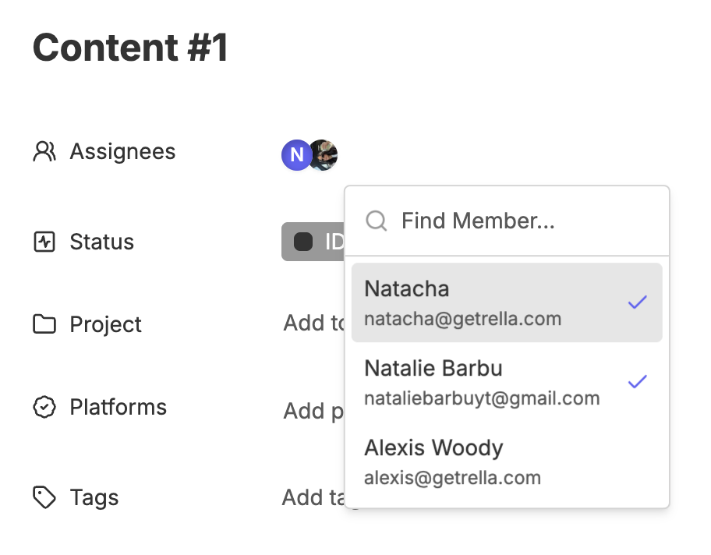This screenshot has height=555, width=711.
Task: Assign Alexis Woody to content
Action: click(x=507, y=461)
